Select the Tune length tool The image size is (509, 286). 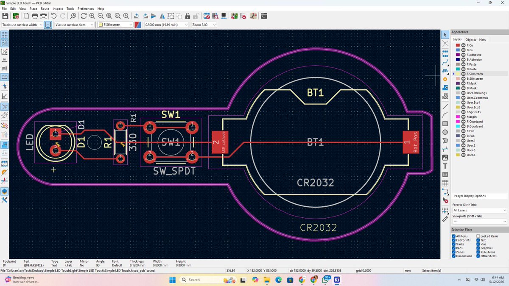click(445, 70)
